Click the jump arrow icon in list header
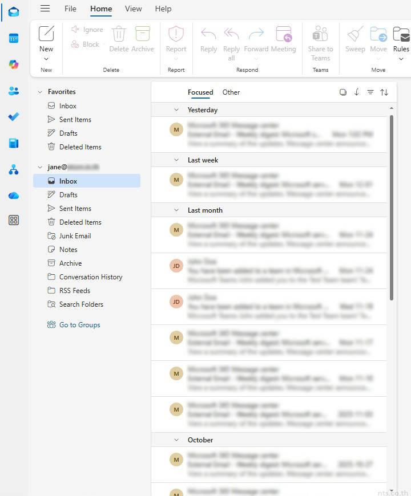411x496 pixels. 357,92
